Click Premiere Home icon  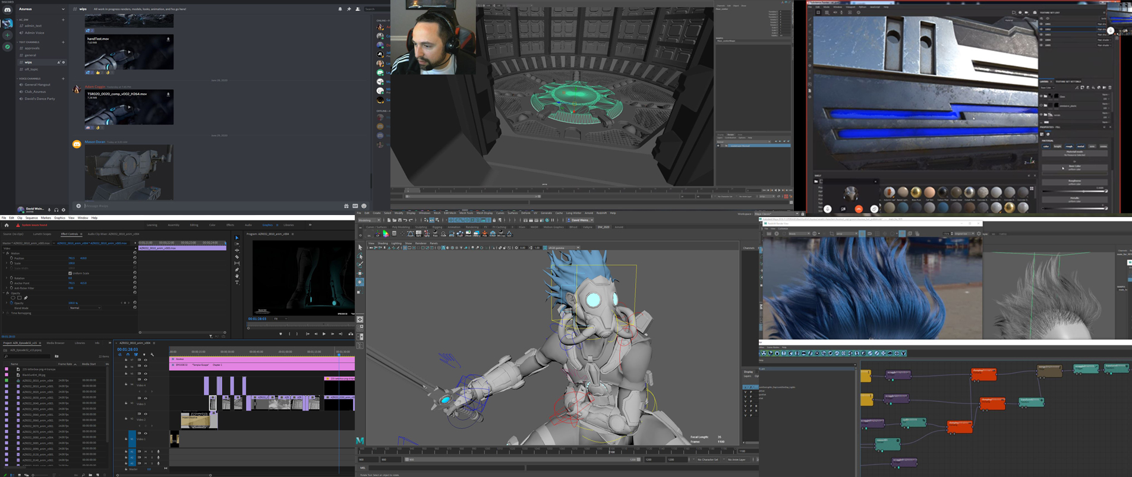pos(7,225)
